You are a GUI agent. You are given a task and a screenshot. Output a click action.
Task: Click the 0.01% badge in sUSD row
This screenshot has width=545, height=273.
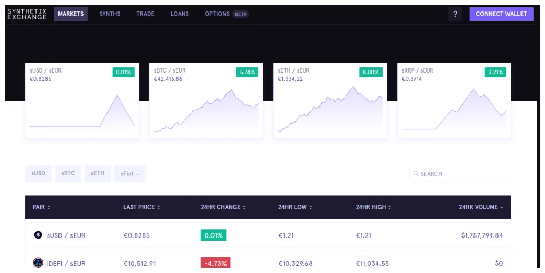[x=214, y=235]
